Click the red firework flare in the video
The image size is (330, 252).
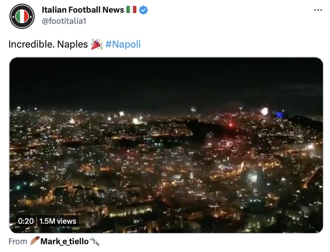pos(231,125)
